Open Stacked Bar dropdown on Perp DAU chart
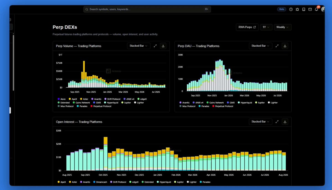The height and width of the screenshot is (190, 332). [x=260, y=46]
